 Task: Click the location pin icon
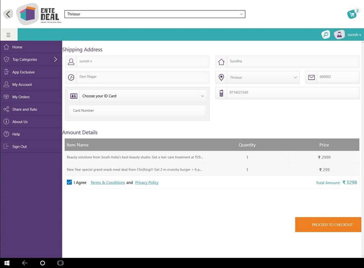[221, 77]
